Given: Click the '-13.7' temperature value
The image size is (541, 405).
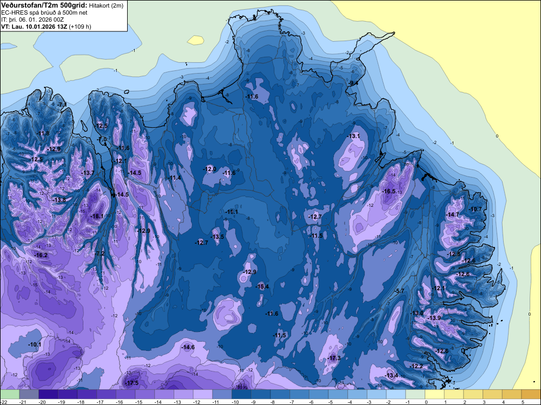Looking at the screenshot, I should [88, 173].
